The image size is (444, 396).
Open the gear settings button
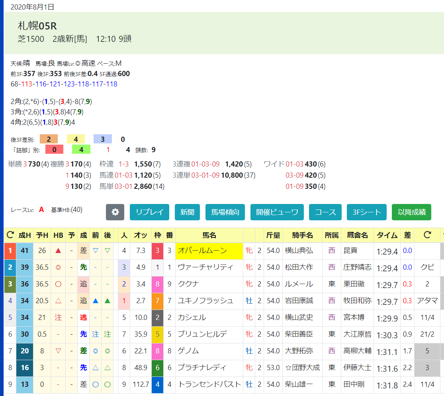115,212
